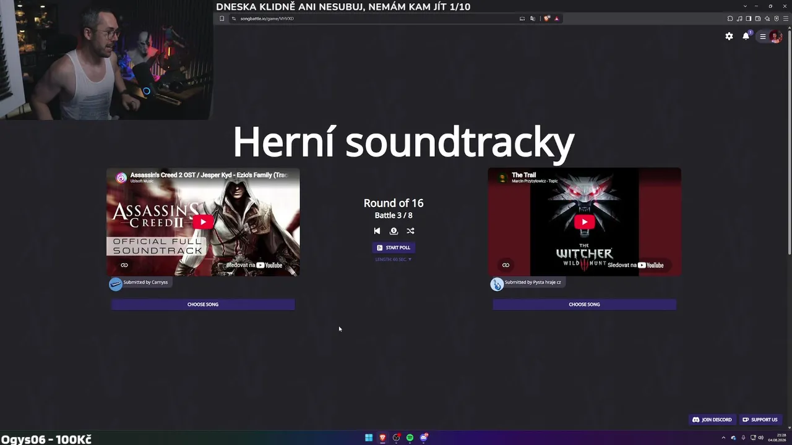Open Ubisoft Music channel avatar
Viewport: 792px width, 445px height.
point(121,178)
